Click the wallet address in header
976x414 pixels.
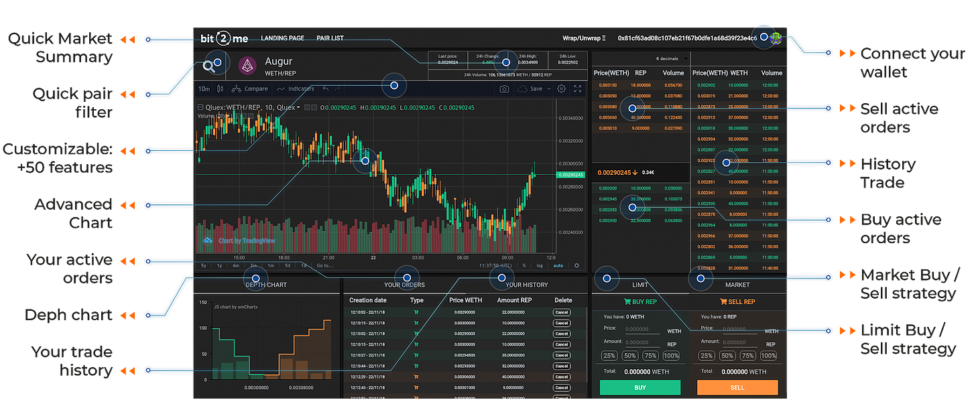pos(688,38)
